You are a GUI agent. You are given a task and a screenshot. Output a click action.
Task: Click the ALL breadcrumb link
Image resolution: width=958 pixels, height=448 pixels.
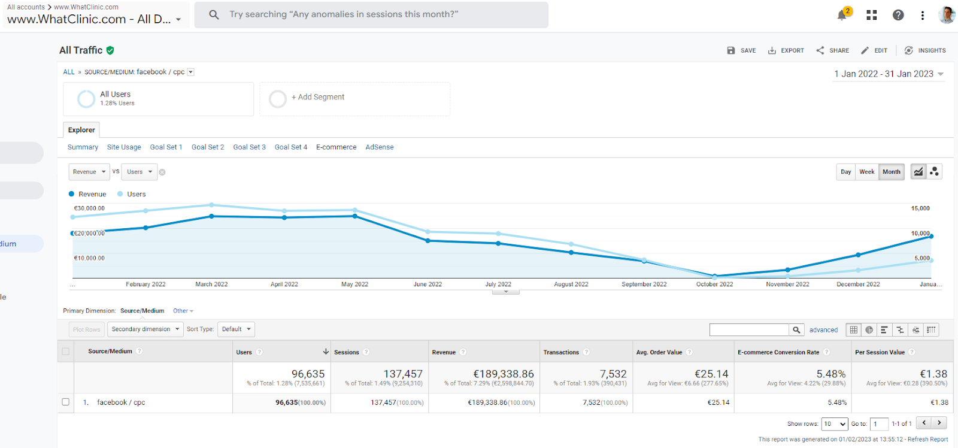click(x=69, y=72)
